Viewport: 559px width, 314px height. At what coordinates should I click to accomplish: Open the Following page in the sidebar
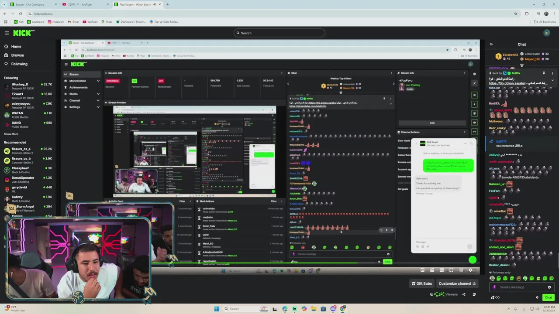tap(19, 64)
